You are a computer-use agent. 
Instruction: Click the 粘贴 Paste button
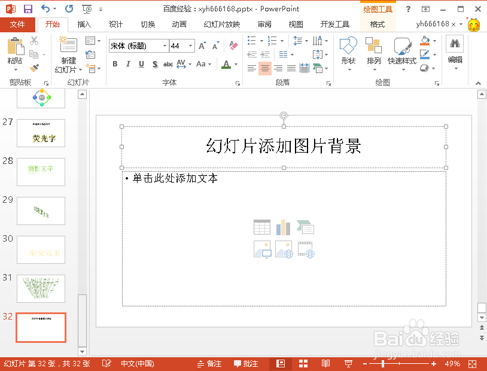14,53
